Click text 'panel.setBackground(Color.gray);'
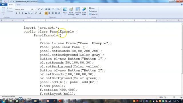Image resolution: width=183 pixels, height=103 pixels. pos(72,55)
